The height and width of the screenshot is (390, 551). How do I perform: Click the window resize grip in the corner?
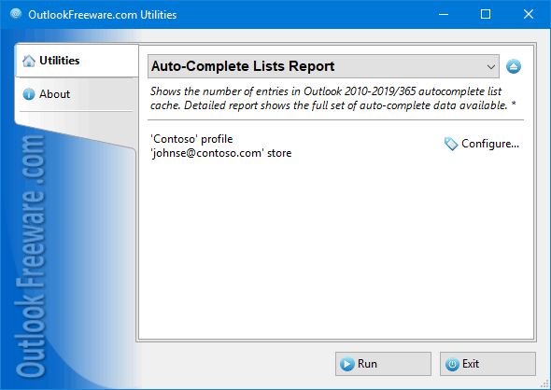point(544,384)
